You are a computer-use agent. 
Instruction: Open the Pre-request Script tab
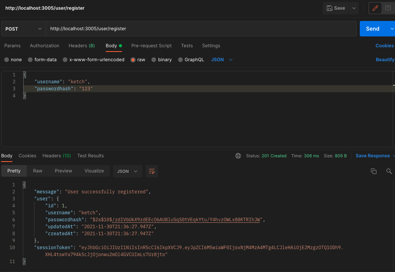pos(151,46)
